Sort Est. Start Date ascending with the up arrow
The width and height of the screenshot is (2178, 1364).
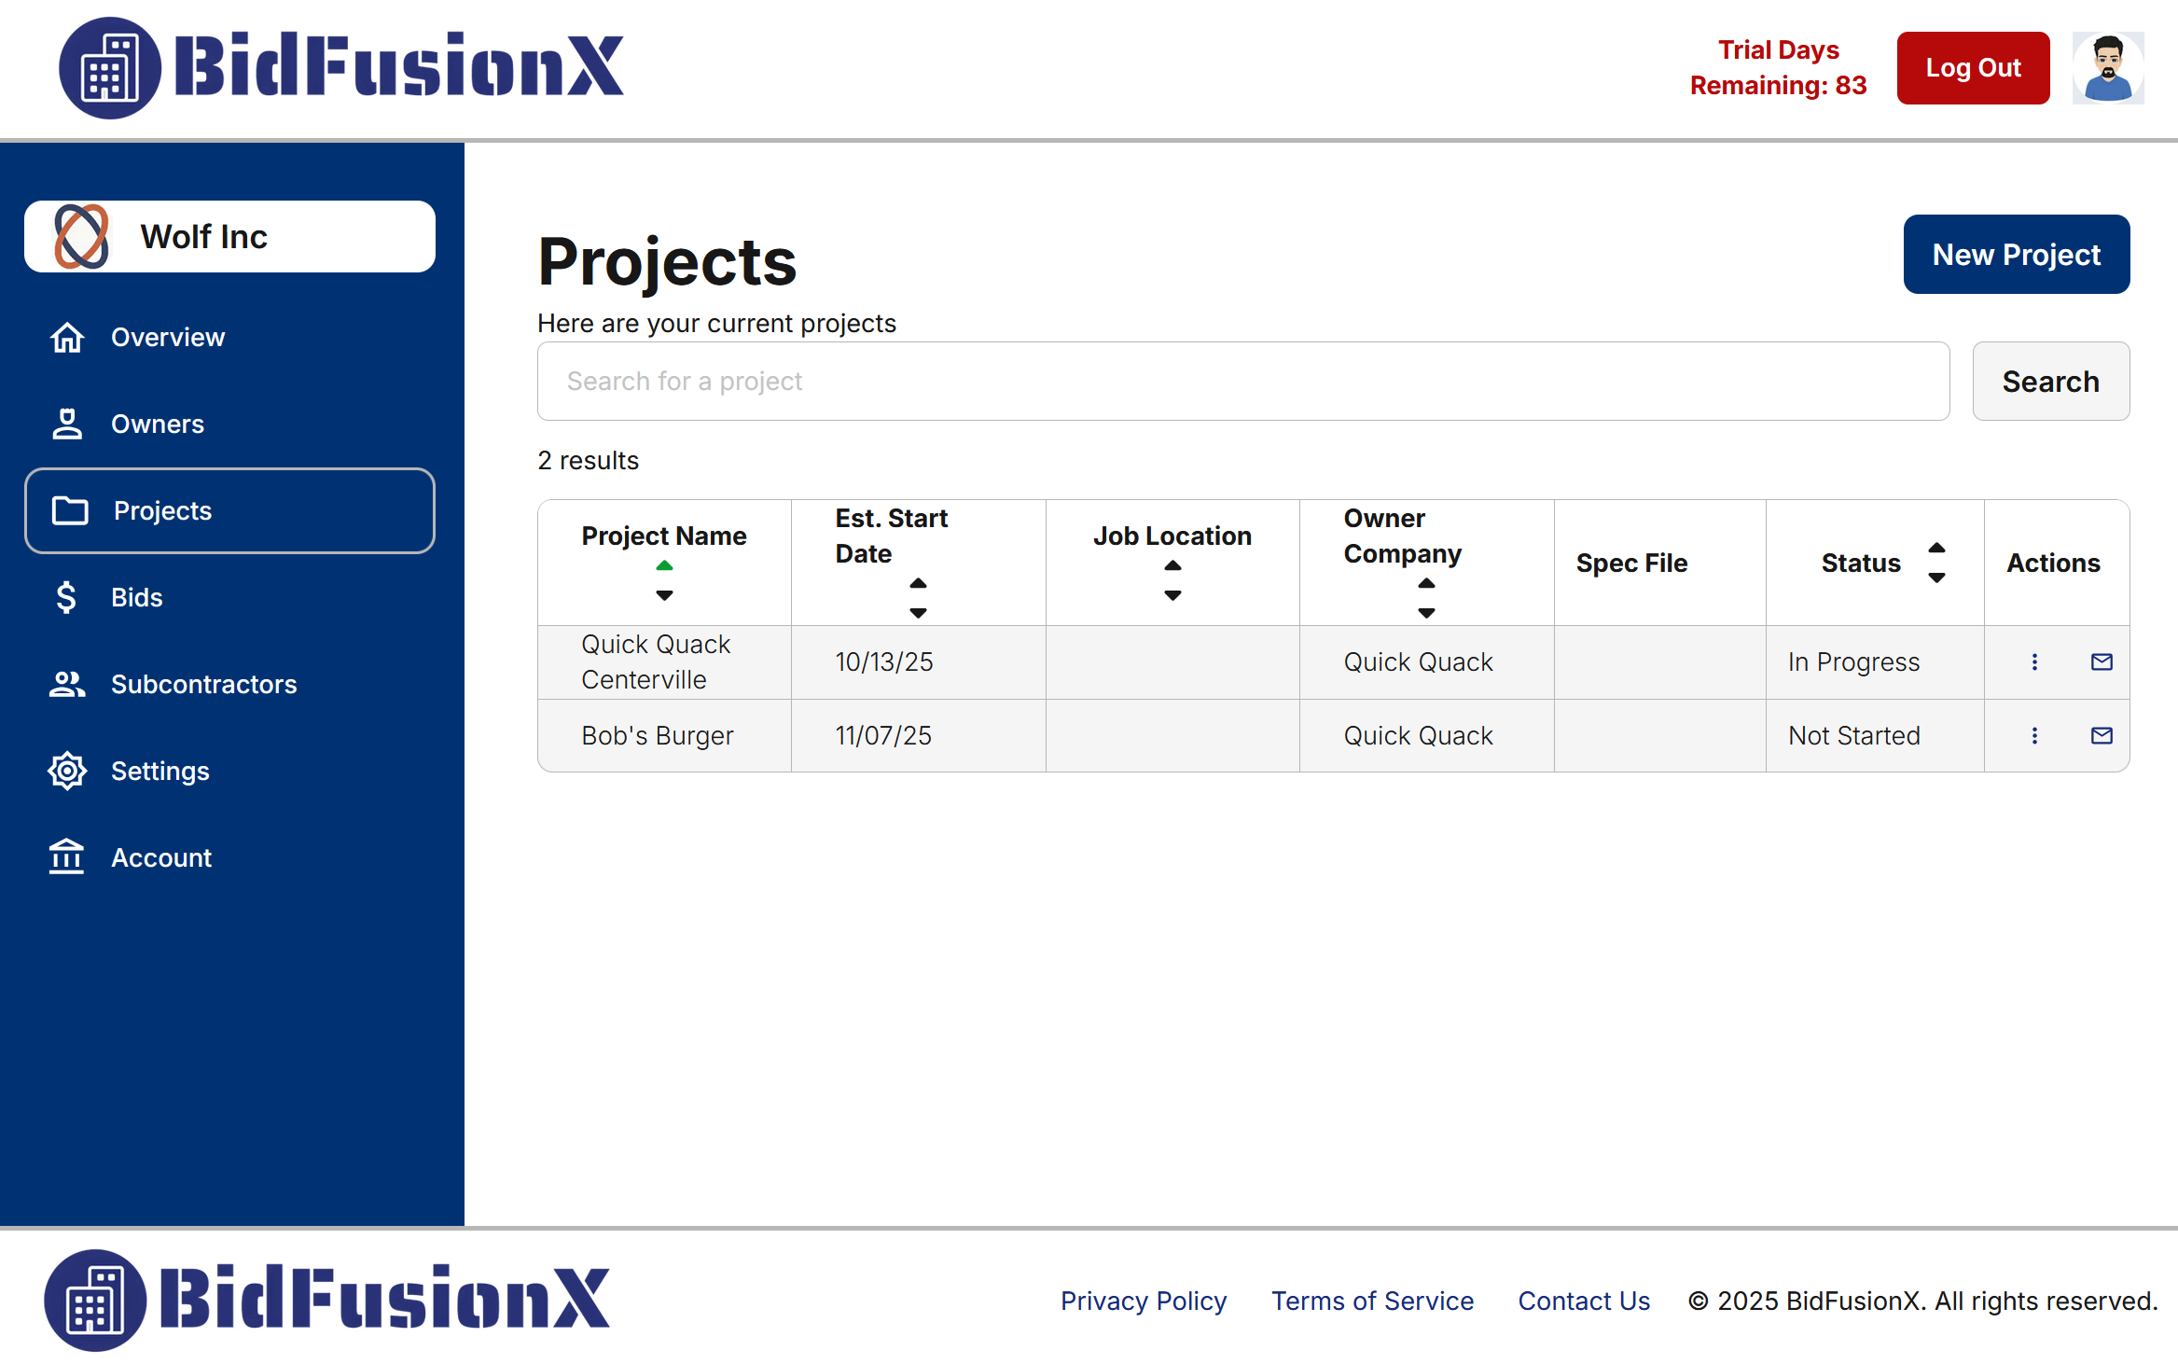(918, 582)
